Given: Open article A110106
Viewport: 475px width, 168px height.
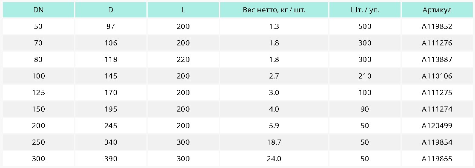Looking at the screenshot, I should pos(437,76).
